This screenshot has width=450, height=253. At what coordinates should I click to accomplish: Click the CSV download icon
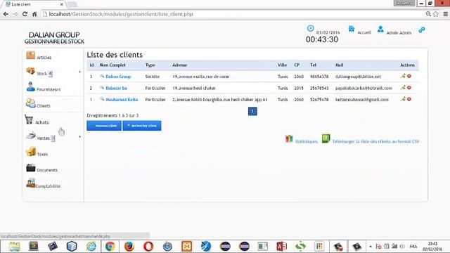point(326,138)
